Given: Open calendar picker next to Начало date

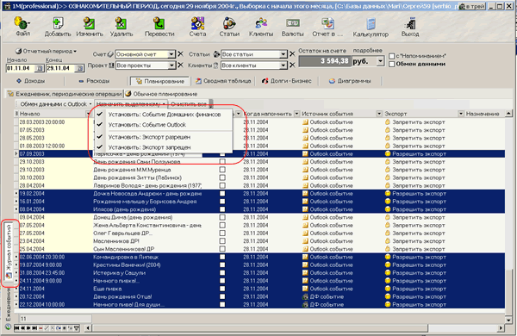Looking at the screenshot, I should 40,68.
